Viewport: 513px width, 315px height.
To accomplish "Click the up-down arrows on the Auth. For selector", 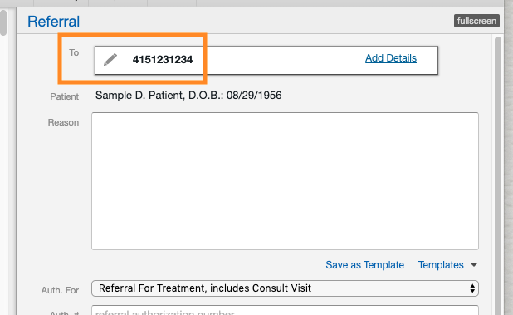I will 472,288.
